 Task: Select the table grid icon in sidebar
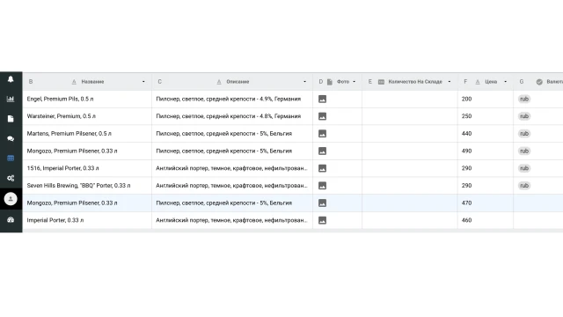(11, 158)
